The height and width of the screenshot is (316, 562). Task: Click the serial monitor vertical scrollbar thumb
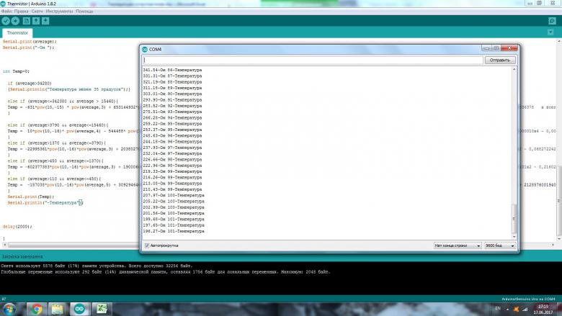coord(514,219)
